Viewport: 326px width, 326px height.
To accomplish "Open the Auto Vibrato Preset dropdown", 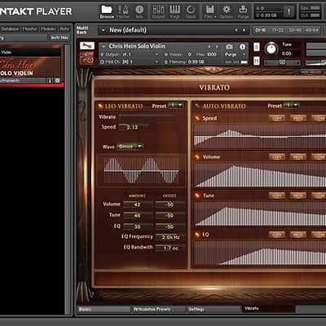I will click(291, 105).
